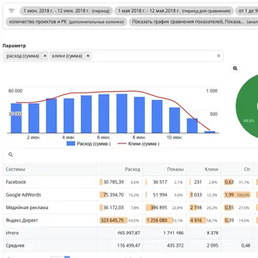Toggle the 'Клики (сумма)' red line legend
258x258 pixels.
point(138,143)
